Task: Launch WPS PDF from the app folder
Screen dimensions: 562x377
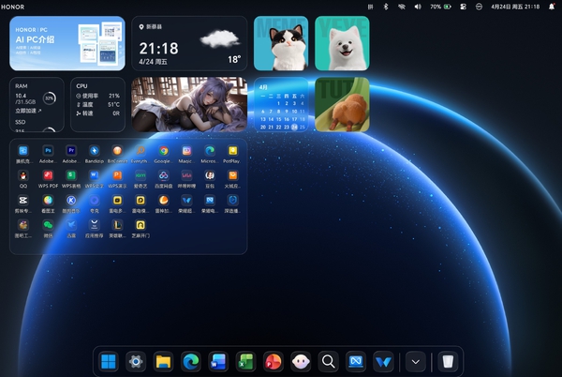Action: pos(48,175)
